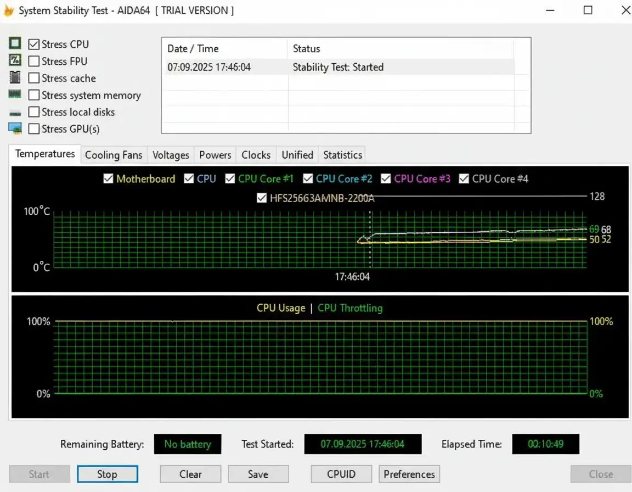Click the Stop button
The width and height of the screenshot is (632, 492).
[107, 474]
